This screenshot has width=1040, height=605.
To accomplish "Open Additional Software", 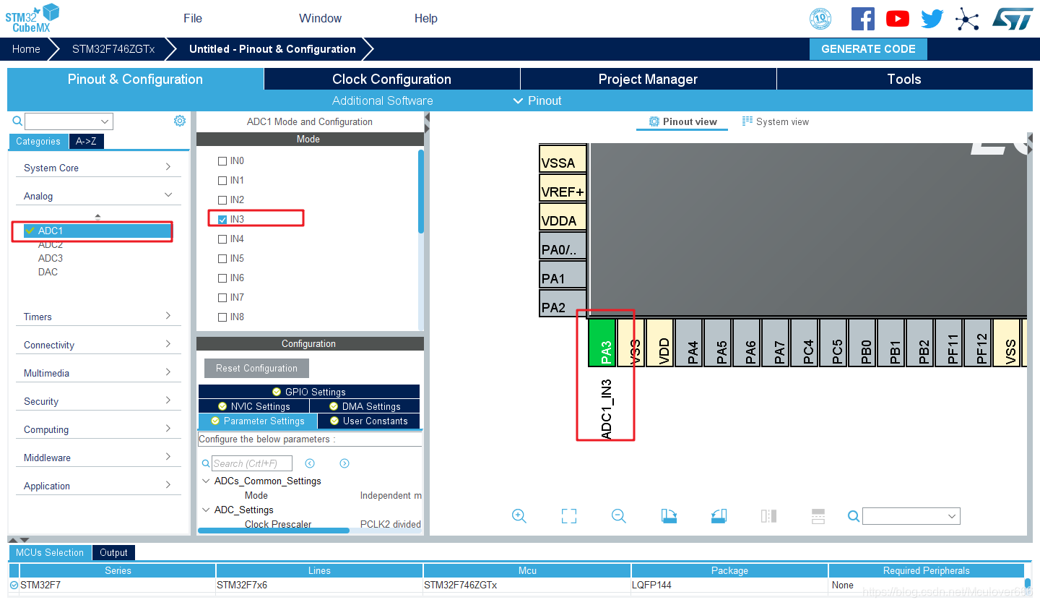I will tap(383, 100).
